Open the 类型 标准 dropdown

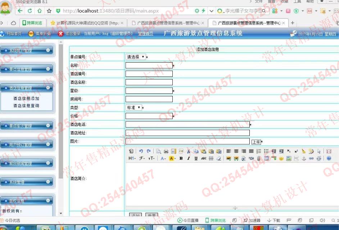[134, 107]
